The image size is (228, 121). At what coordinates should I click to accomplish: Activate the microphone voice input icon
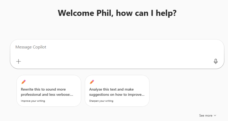coord(216,61)
